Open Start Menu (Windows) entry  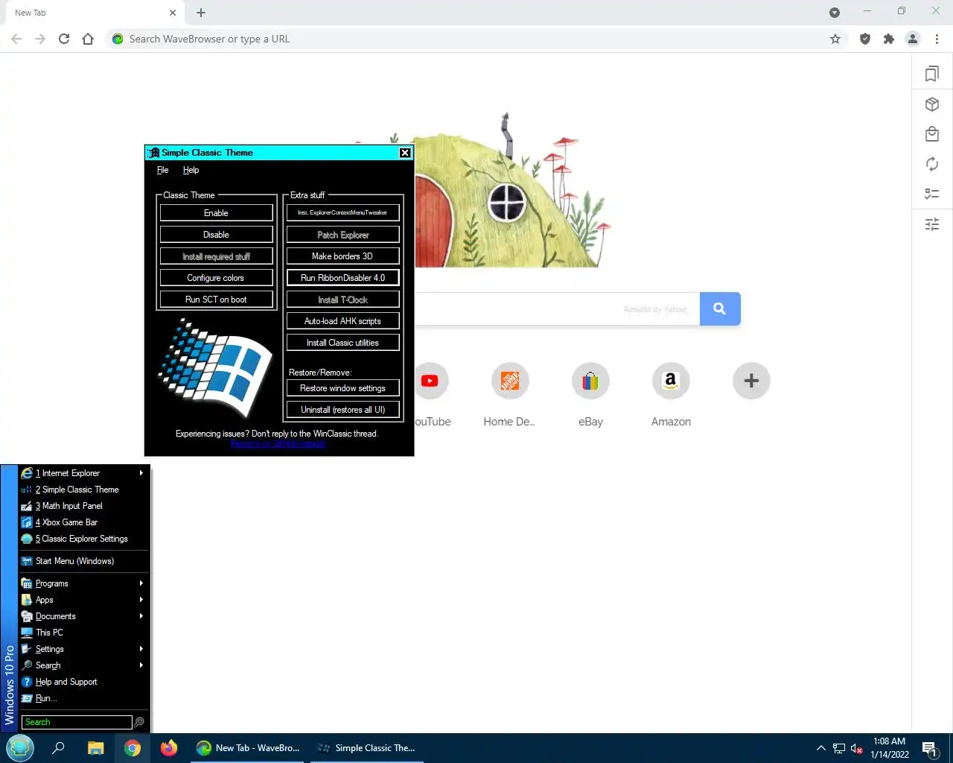pos(83,561)
